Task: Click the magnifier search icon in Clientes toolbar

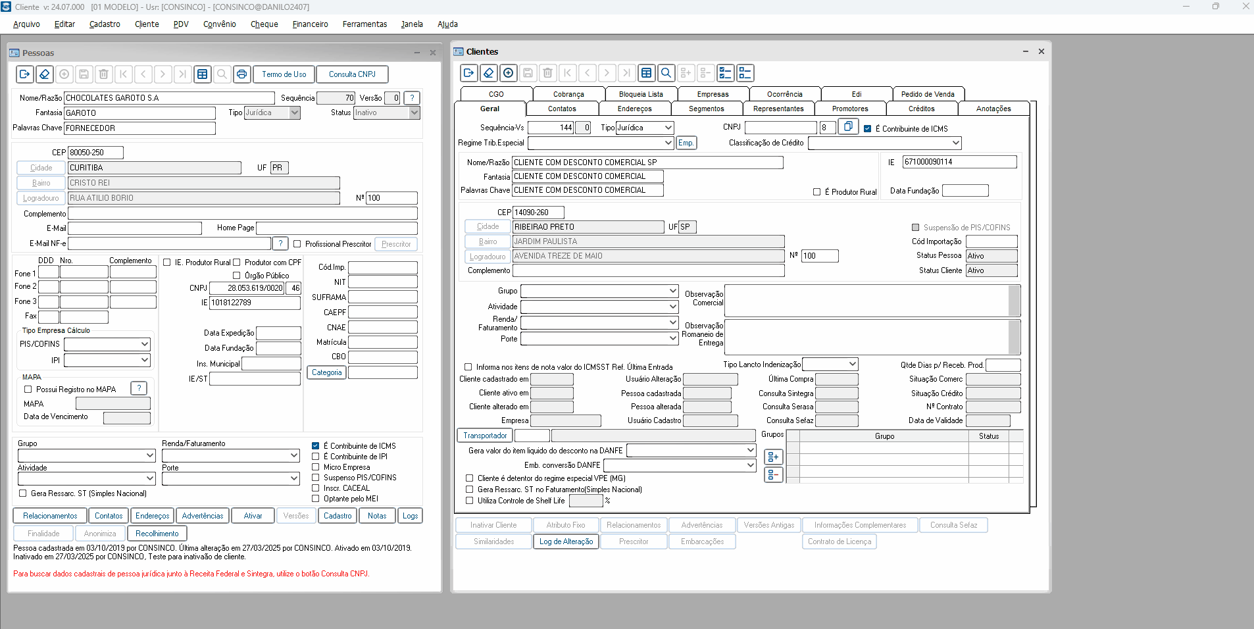Action: tap(666, 73)
